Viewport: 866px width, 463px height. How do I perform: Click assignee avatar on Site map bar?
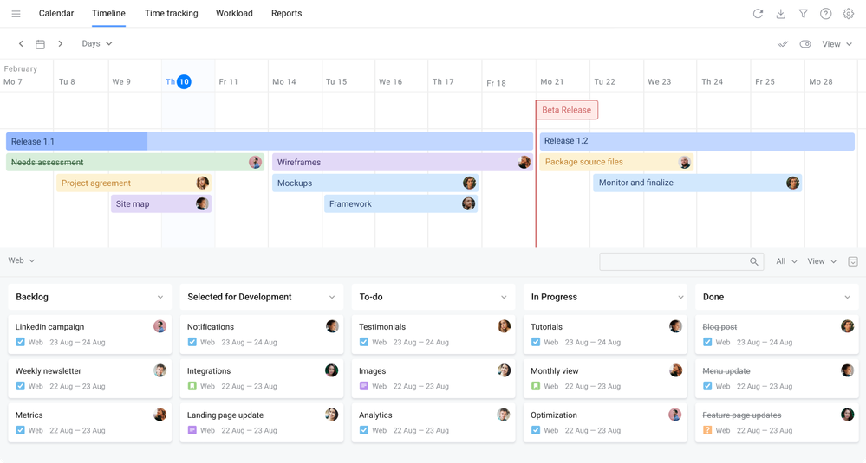coord(202,203)
